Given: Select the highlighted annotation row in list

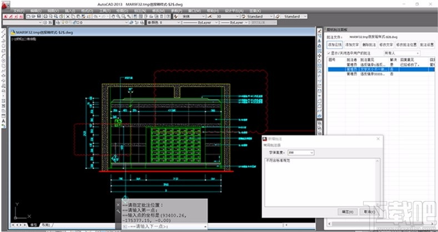Looking at the screenshot, I should (381, 69).
